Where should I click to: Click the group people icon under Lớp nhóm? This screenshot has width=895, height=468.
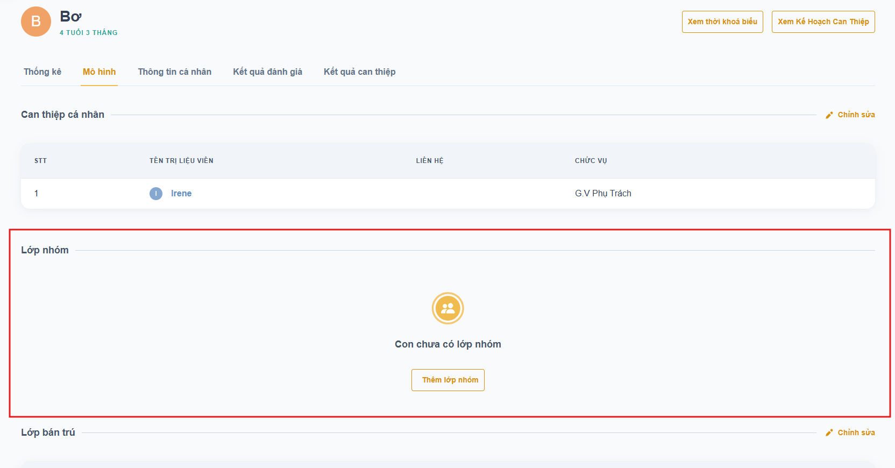point(447,308)
